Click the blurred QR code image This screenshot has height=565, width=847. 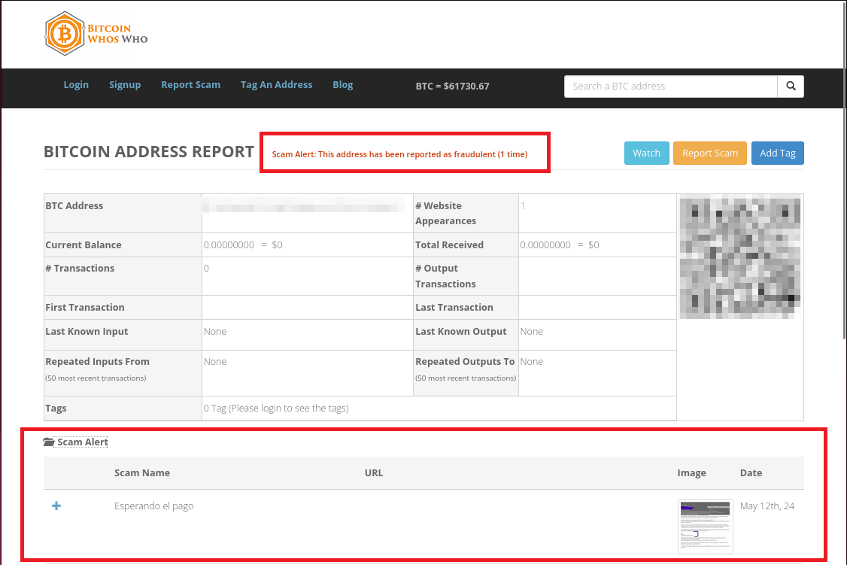[739, 258]
